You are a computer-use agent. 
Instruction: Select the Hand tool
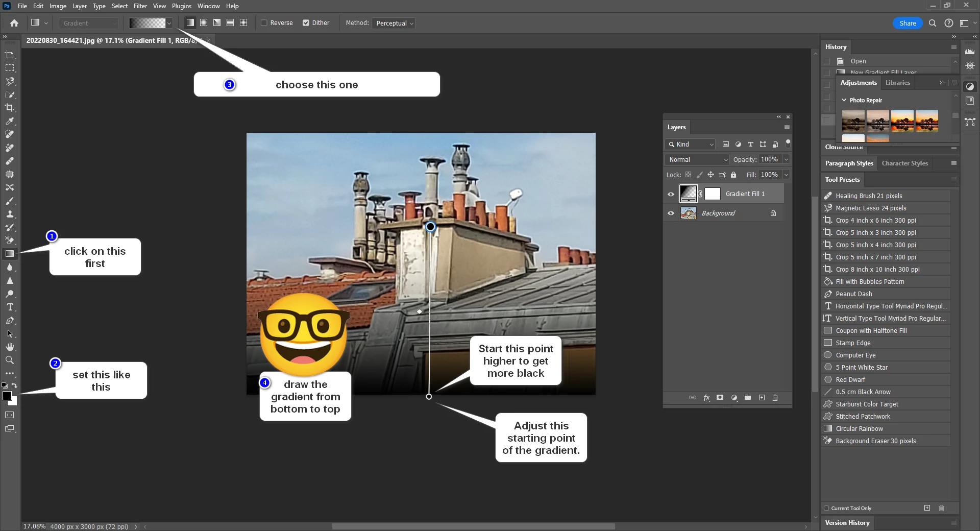point(10,347)
